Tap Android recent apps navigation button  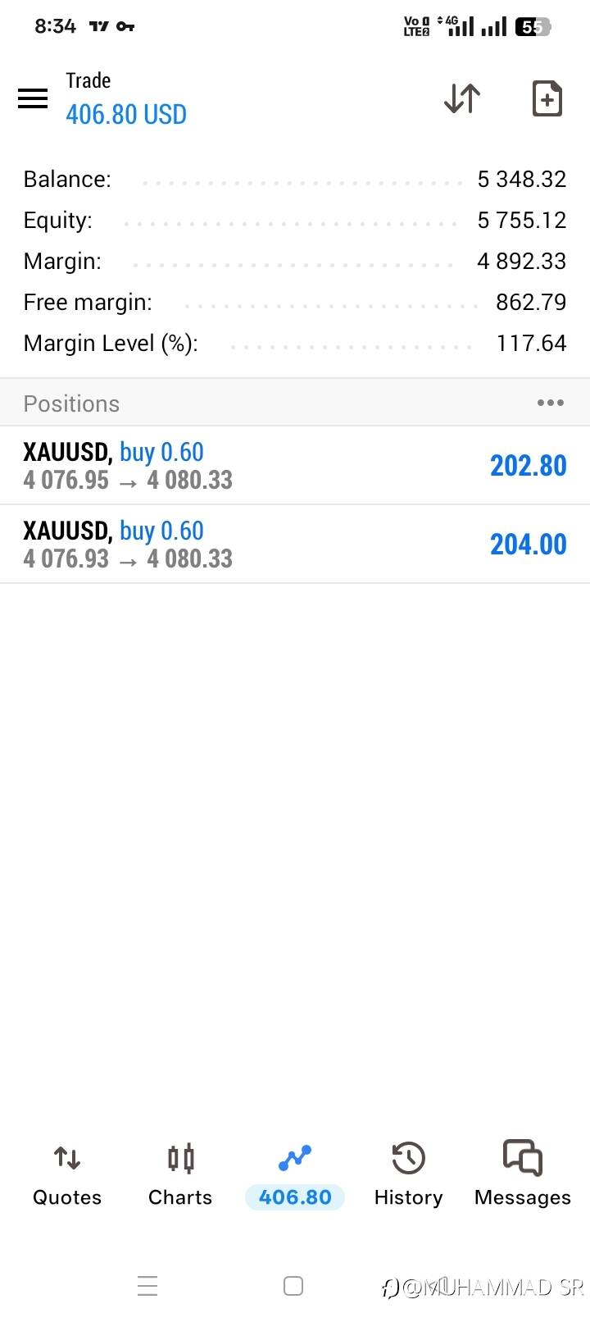point(147,1286)
